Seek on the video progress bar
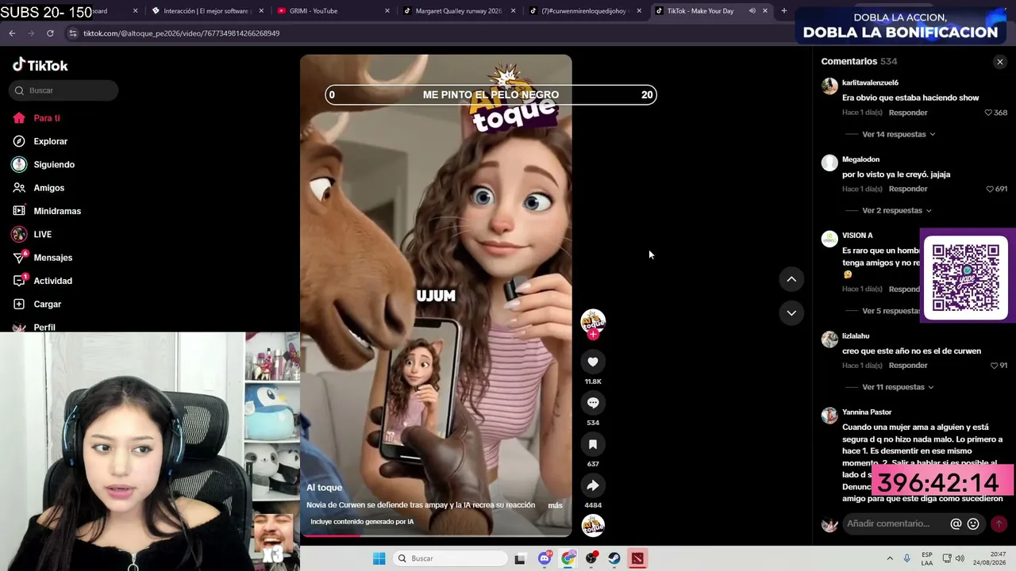1016x571 pixels. (x=436, y=535)
